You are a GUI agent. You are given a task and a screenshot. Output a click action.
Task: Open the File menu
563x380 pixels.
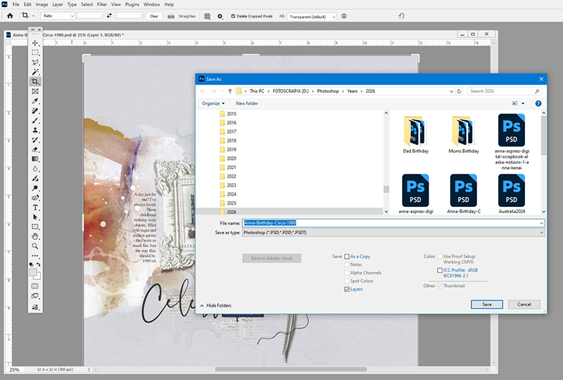(x=16, y=4)
